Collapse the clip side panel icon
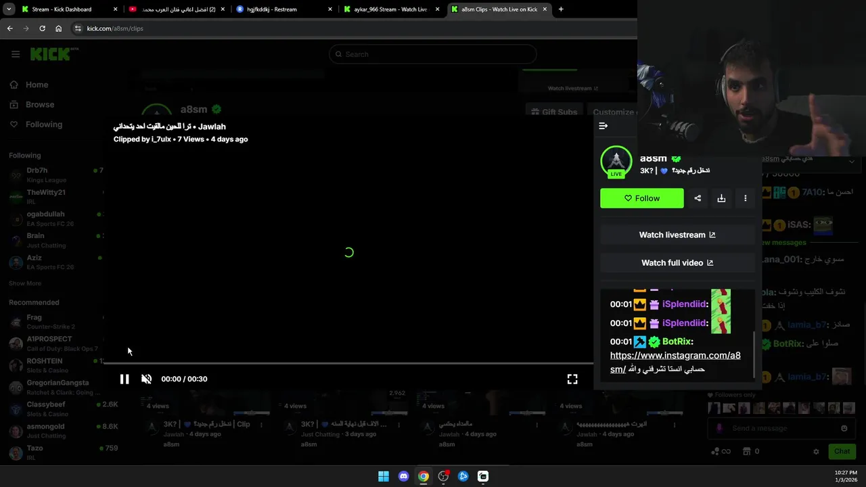Image resolution: width=866 pixels, height=487 pixels. (x=603, y=126)
